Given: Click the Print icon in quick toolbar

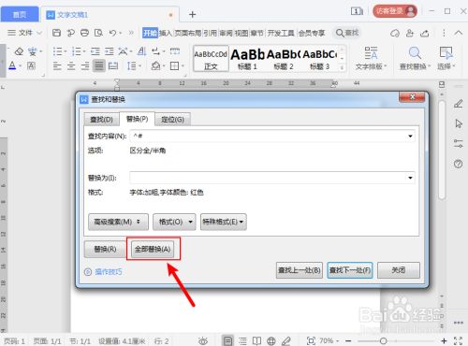Looking at the screenshot, I should click(84, 33).
